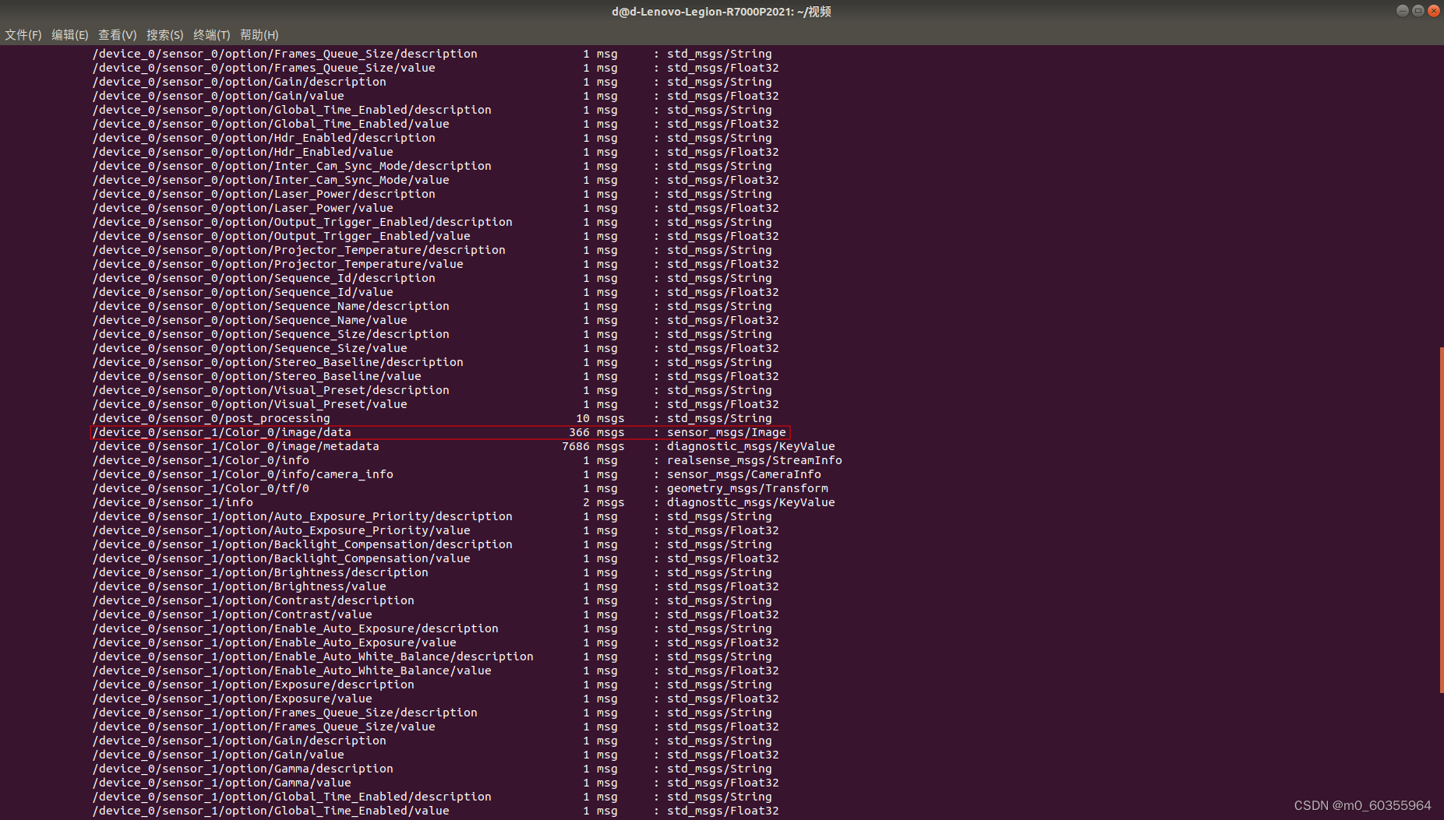Click the sensor_1 Global_Time_Enabled/value line
Screen dimensions: 1444x820
click(x=436, y=811)
